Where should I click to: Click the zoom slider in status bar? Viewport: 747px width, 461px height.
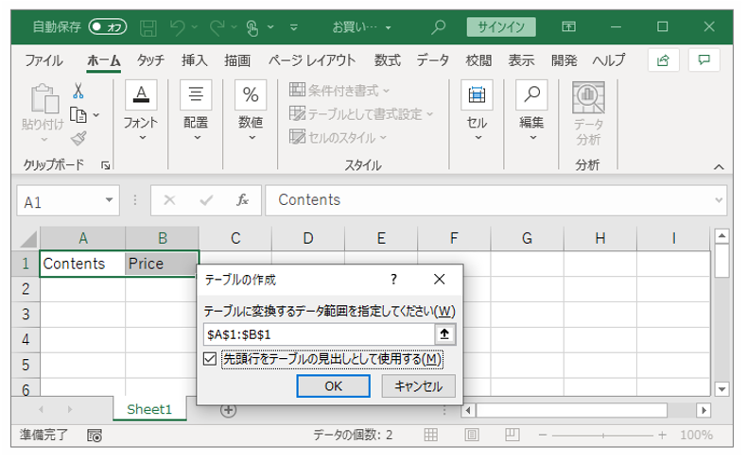pos(602,435)
